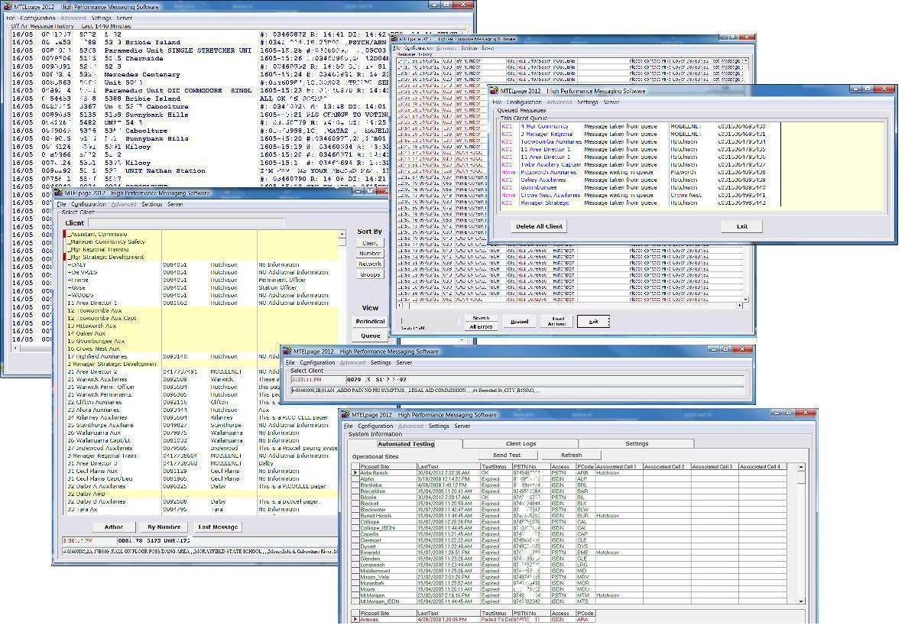Click right arrow of Message History horizontal scrollbar
The width and height of the screenshot is (918, 632).
pos(741,305)
